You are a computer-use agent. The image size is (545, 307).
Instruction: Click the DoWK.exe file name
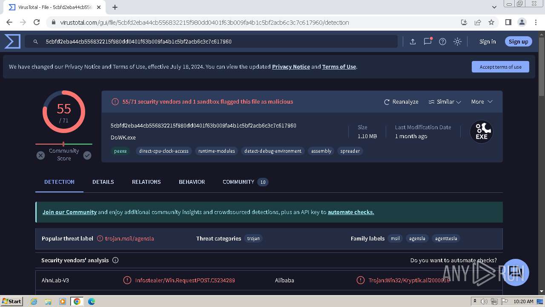pos(123,138)
